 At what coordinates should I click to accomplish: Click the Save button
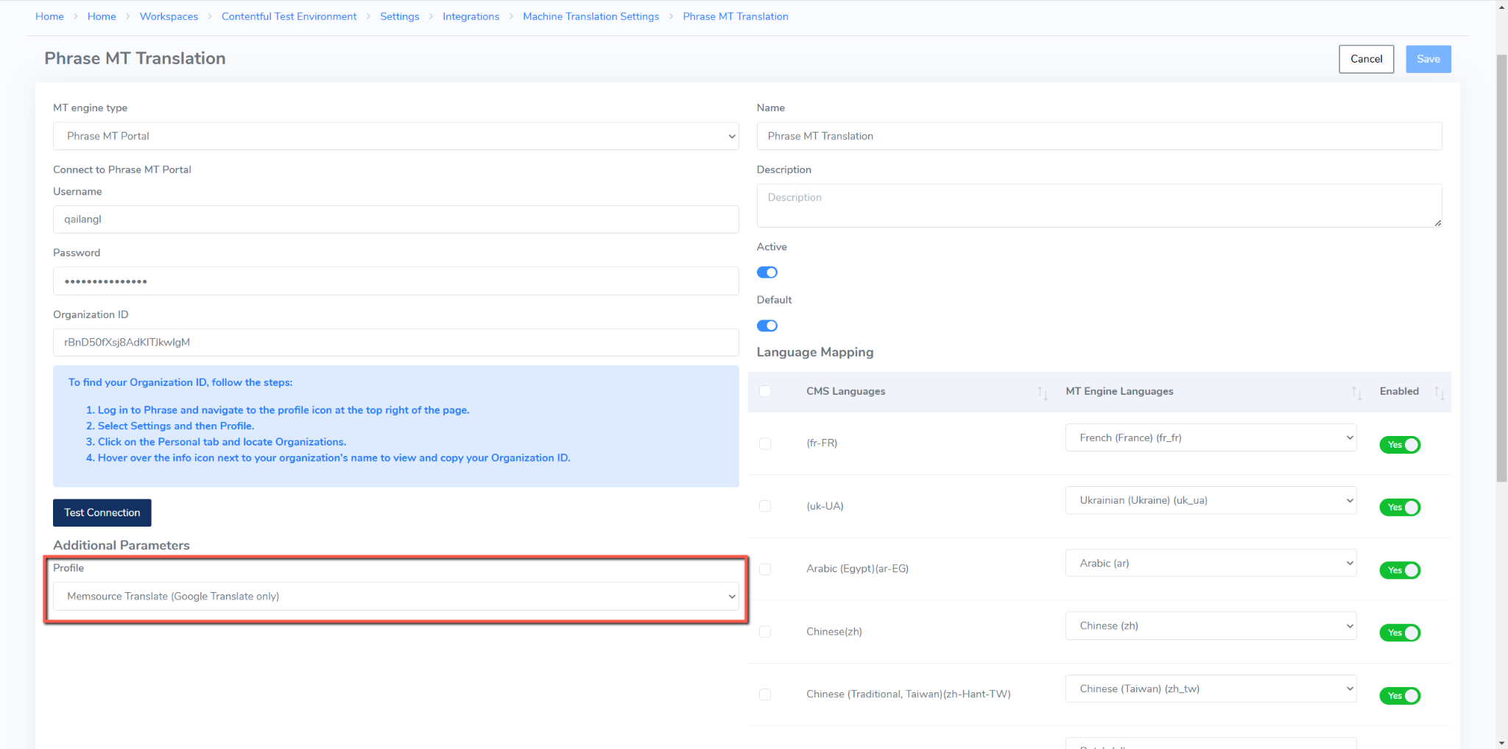pos(1428,59)
